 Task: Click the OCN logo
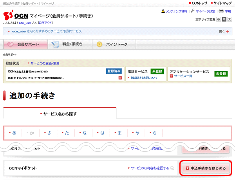coord(16,15)
